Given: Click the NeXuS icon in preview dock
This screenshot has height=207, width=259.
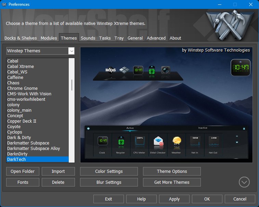Looking at the screenshot, I should [x=111, y=70].
